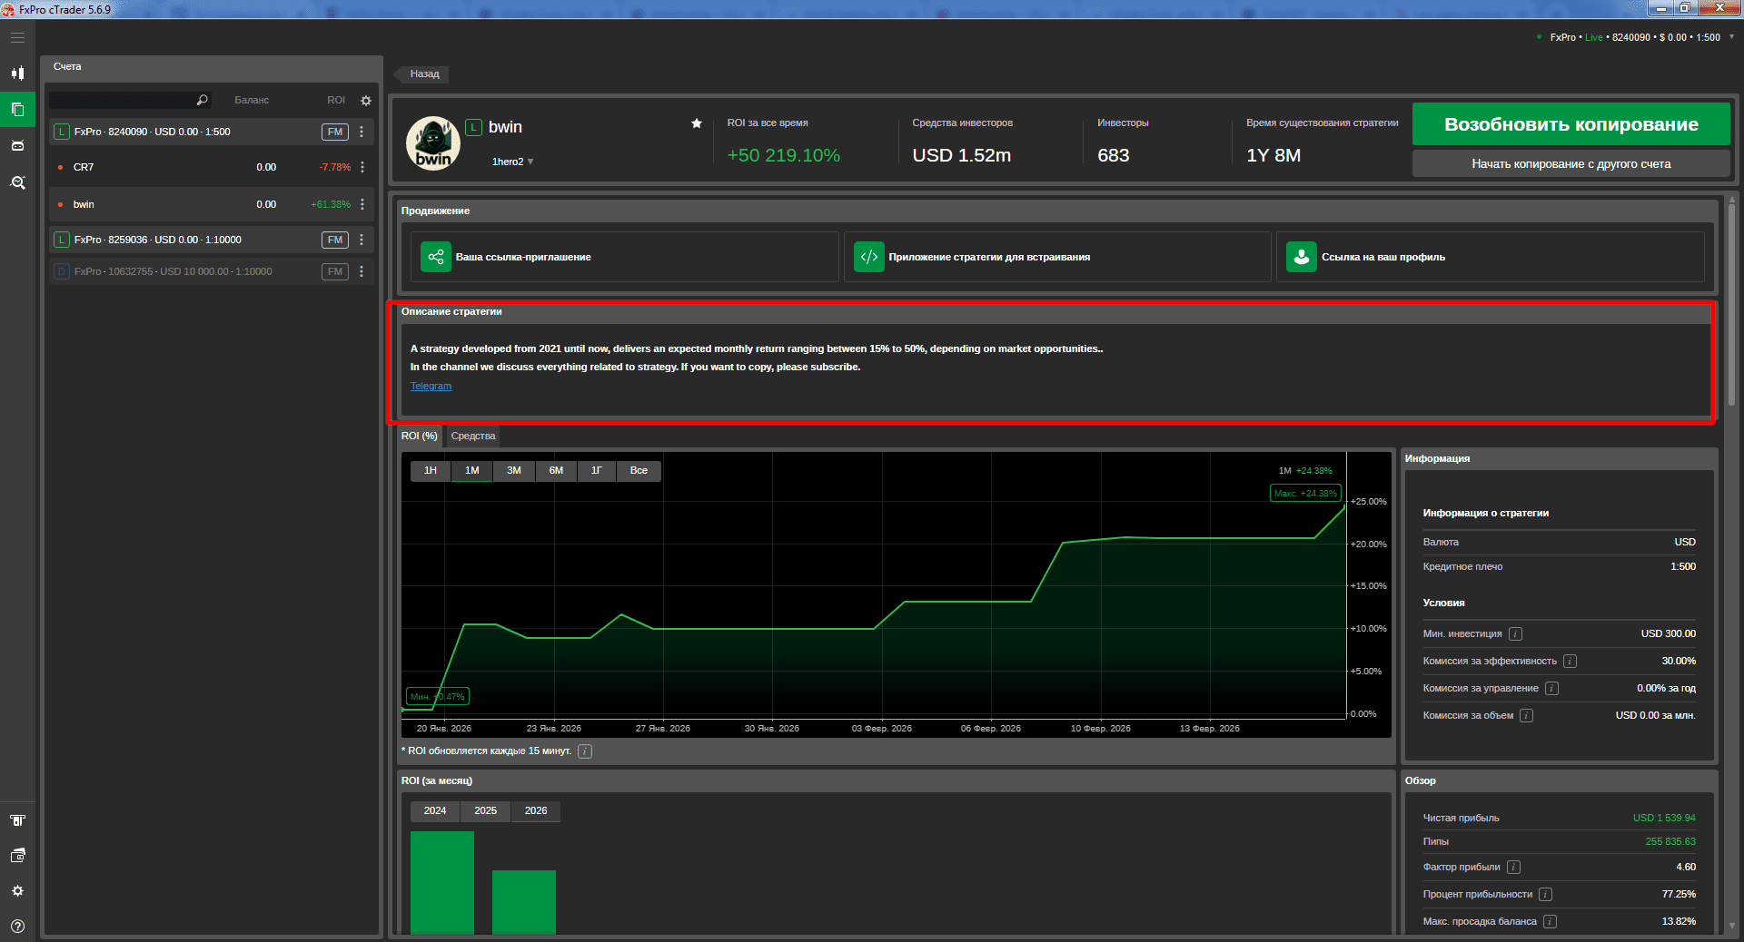Open options menu for CR7 strategy

click(362, 167)
